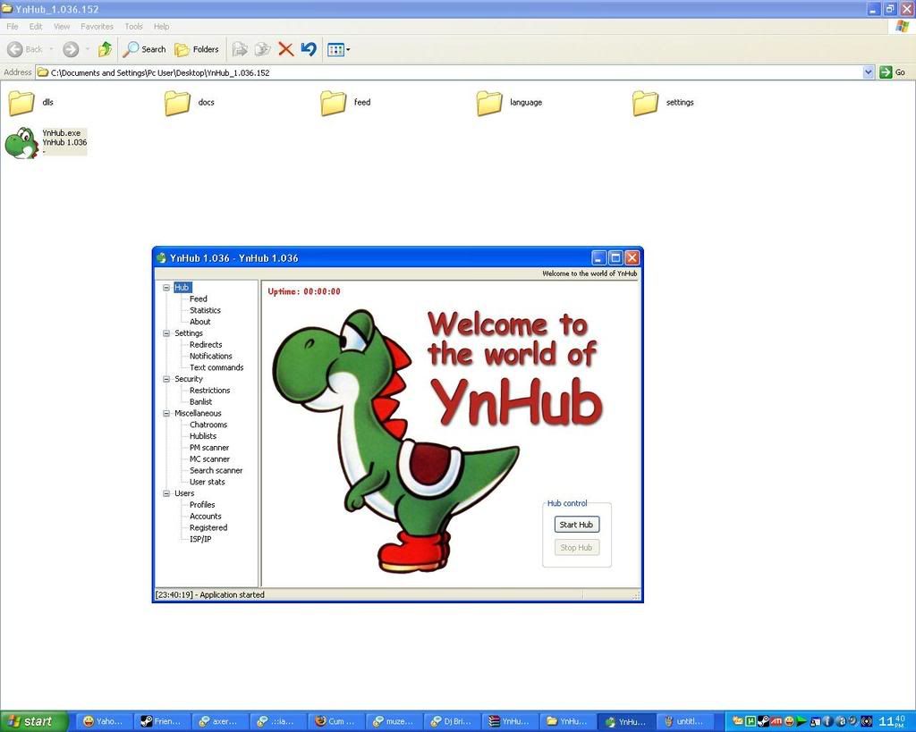Open the Tools menu

coord(134,26)
